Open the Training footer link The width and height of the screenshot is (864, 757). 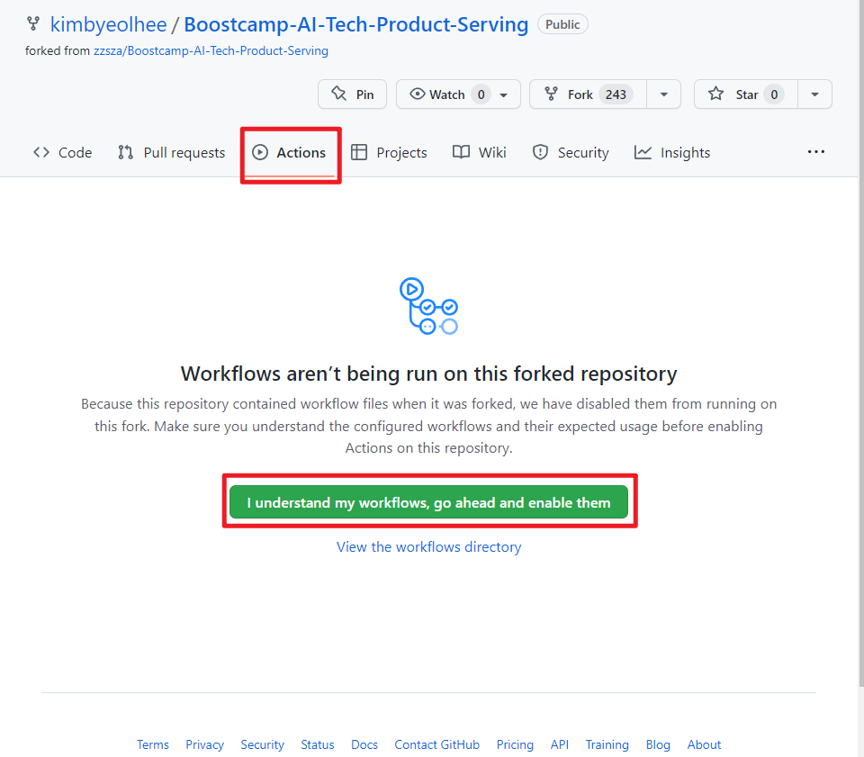coord(607,744)
